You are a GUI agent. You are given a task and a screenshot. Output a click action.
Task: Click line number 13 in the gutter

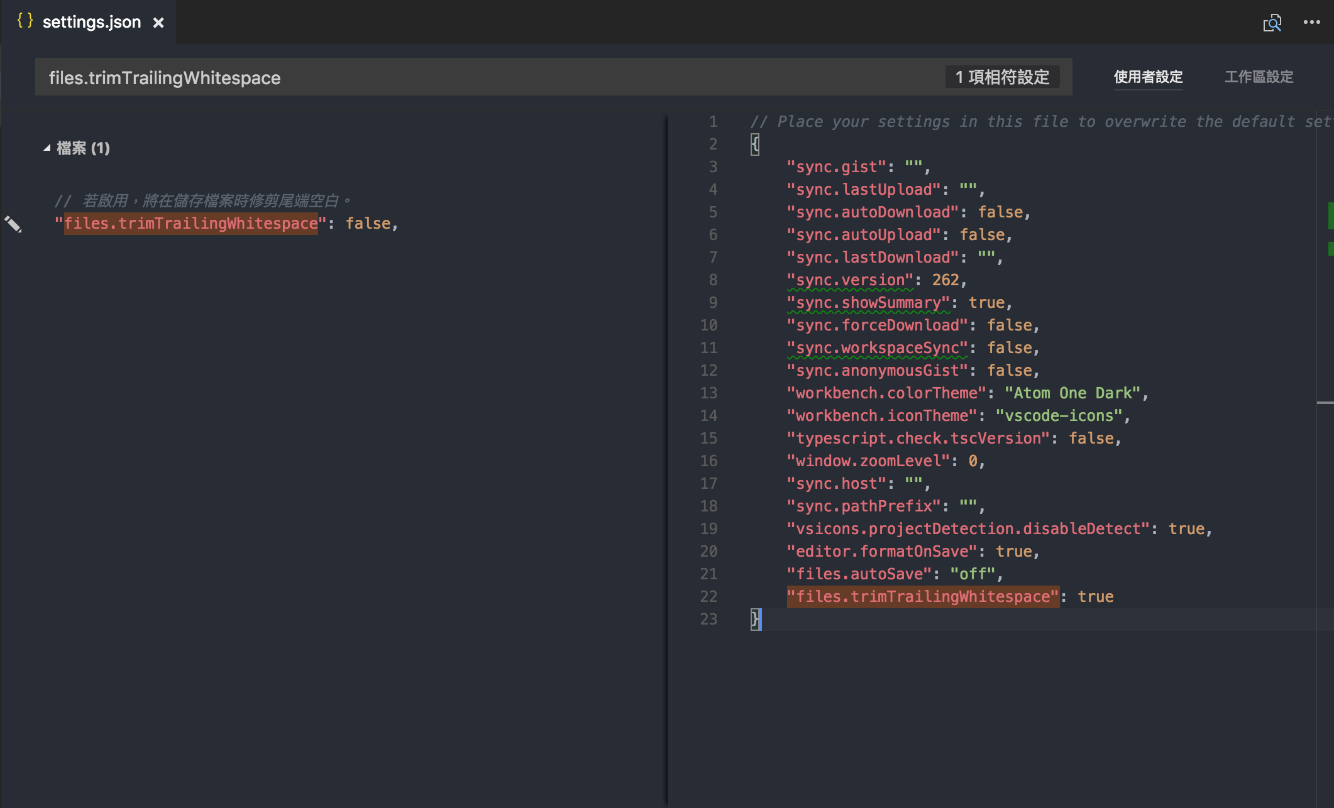(708, 393)
